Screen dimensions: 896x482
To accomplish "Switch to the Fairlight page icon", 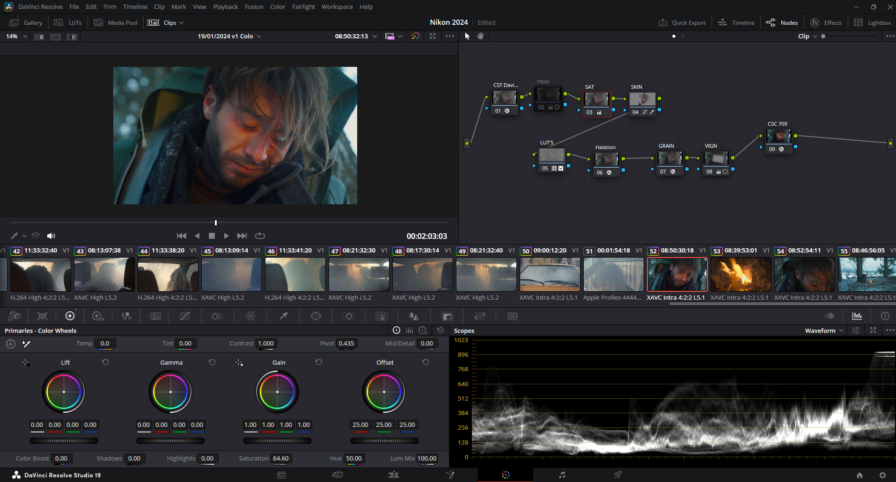I will [x=562, y=475].
